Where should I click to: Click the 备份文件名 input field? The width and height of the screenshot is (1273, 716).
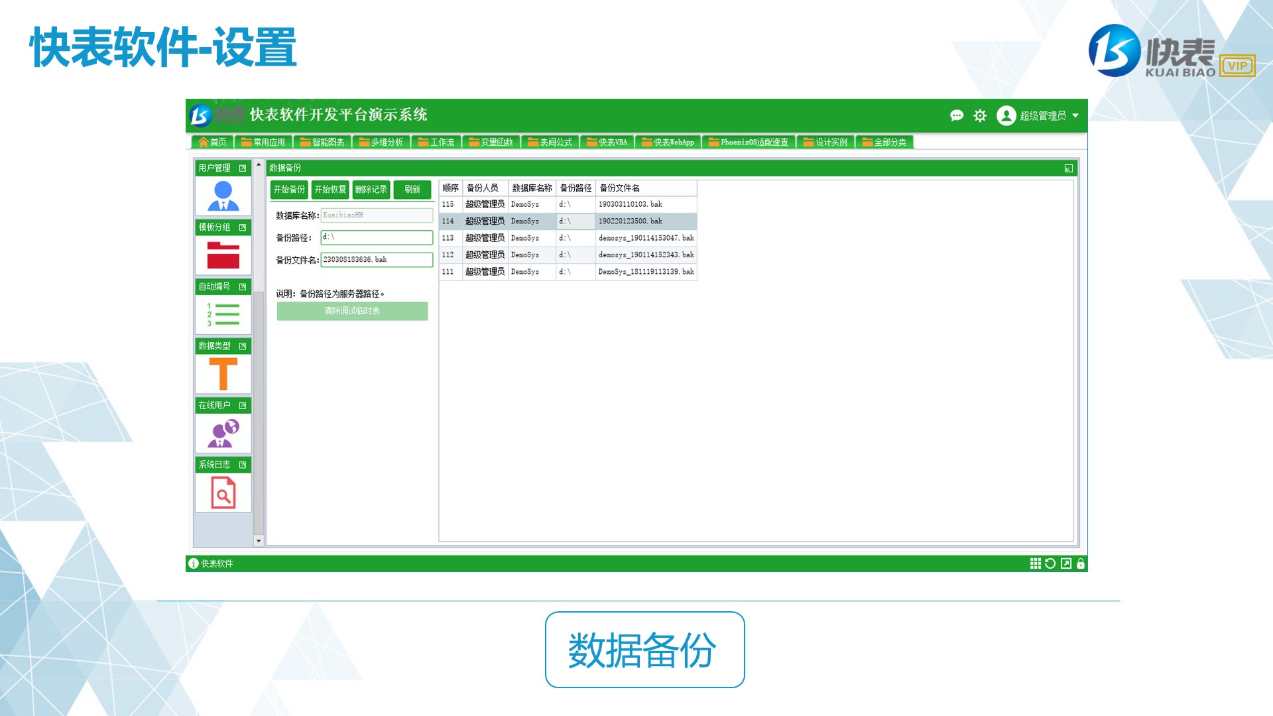tap(377, 260)
